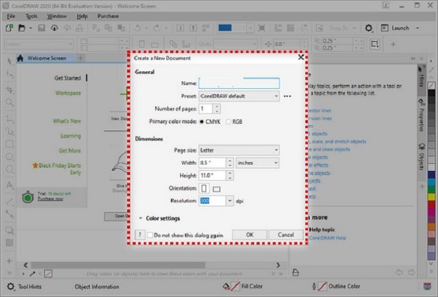Select the Pick tool in toolbox

[x=9, y=61]
